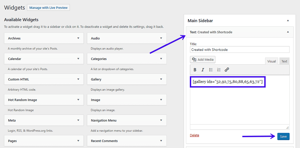The width and height of the screenshot is (300, 148).
Task: Open the Custom HTML widget dropdown
Action: coord(78,79)
